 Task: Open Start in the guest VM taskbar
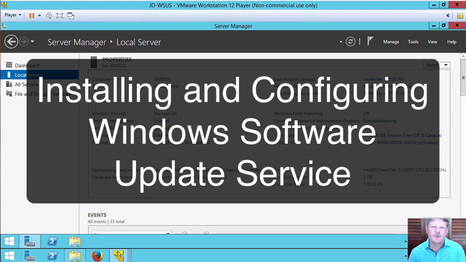9,241
